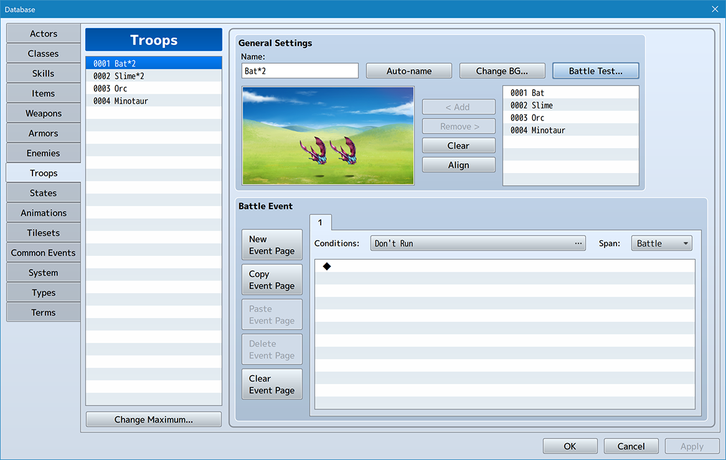Open the Span dropdown
Viewport: 726px width, 460px height.
(661, 243)
